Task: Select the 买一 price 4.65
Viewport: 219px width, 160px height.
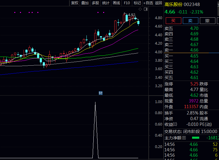Action: click(x=194, y=56)
